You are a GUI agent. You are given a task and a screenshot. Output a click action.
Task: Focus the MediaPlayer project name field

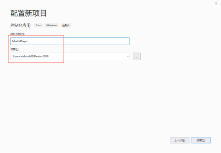[70, 41]
